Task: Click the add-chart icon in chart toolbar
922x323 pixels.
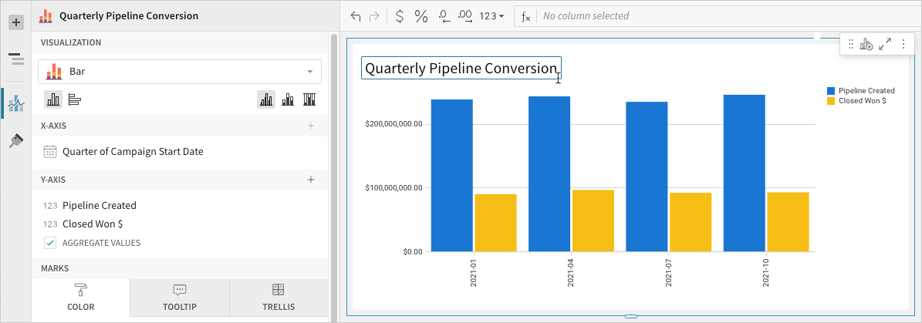Action: 866,45
